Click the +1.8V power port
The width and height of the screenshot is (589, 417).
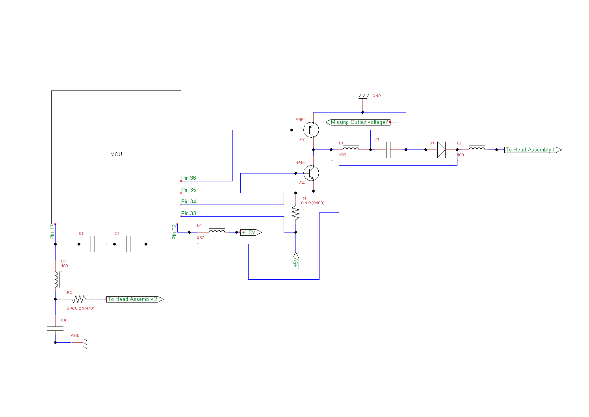251,232
